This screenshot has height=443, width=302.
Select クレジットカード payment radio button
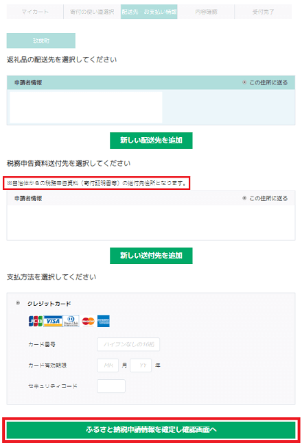pyautogui.click(x=18, y=303)
